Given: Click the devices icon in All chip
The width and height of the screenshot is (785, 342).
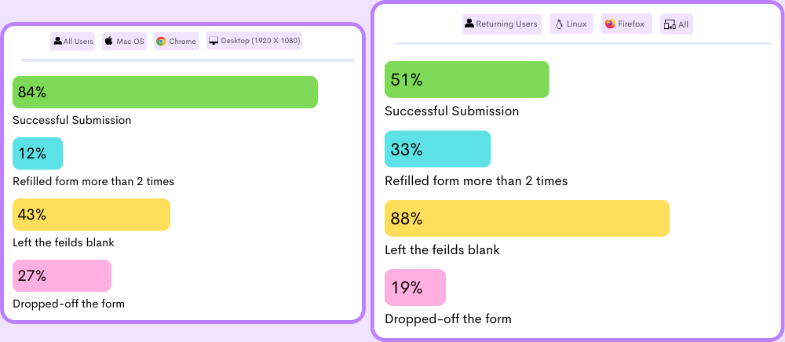Looking at the screenshot, I should pos(670,25).
